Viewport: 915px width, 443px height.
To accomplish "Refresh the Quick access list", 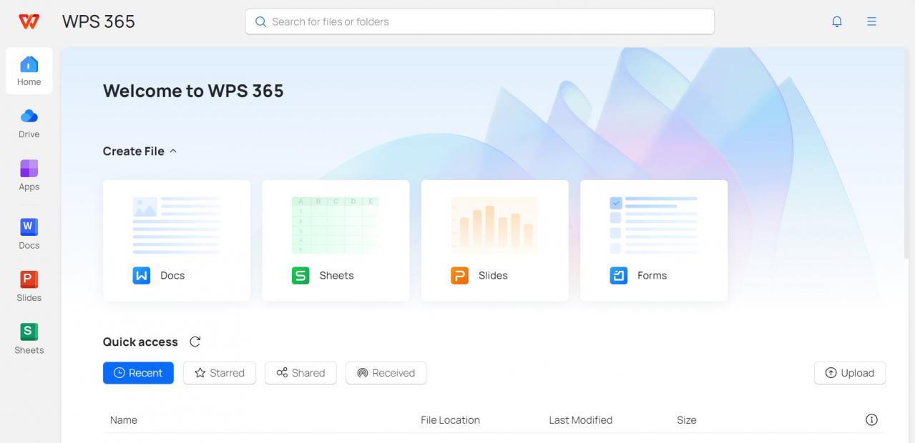I will pos(195,342).
